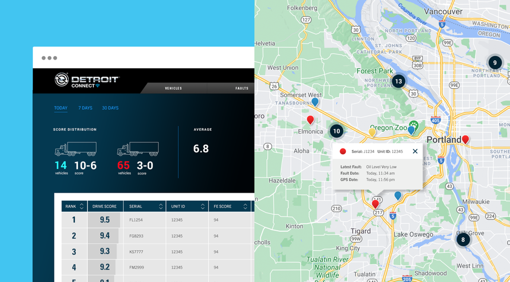Click the red pin next to Portland
The image size is (510, 282).
(x=465, y=140)
